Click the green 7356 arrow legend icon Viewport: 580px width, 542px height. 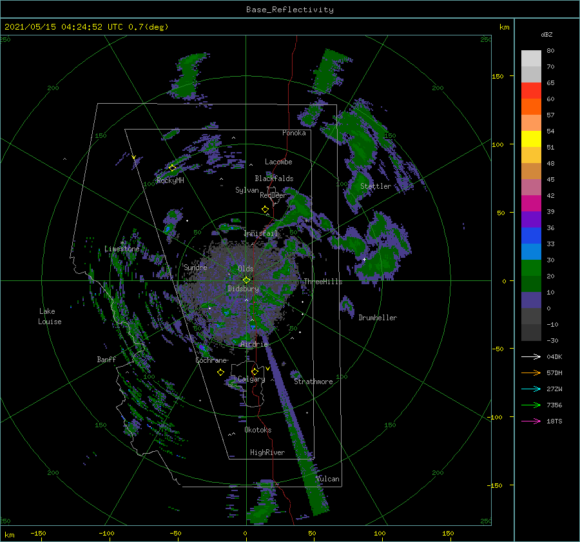click(x=531, y=405)
